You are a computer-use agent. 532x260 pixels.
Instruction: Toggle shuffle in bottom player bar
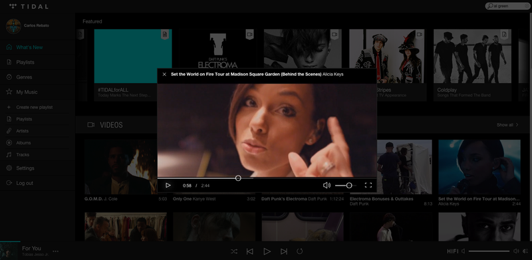click(234, 251)
